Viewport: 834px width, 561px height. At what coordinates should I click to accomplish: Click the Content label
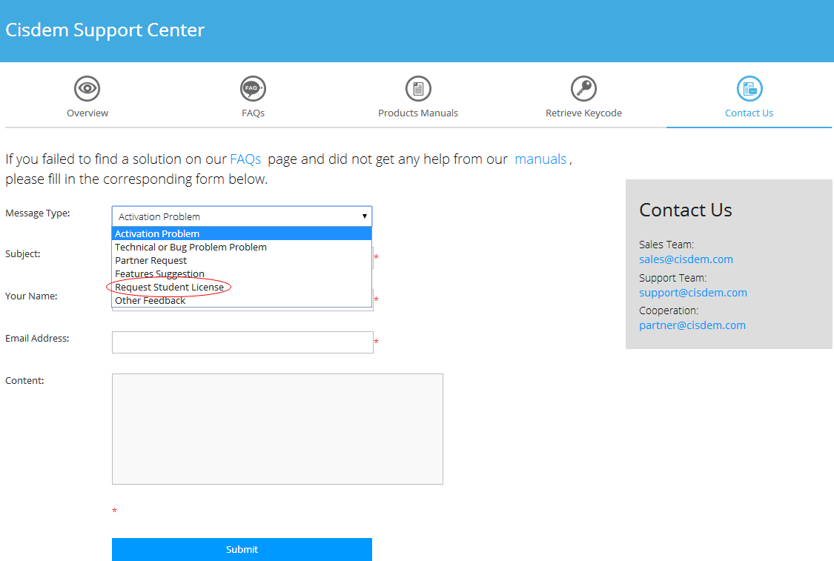pos(24,381)
